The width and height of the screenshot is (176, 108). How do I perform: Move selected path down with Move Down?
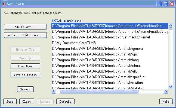click(x=25, y=66)
